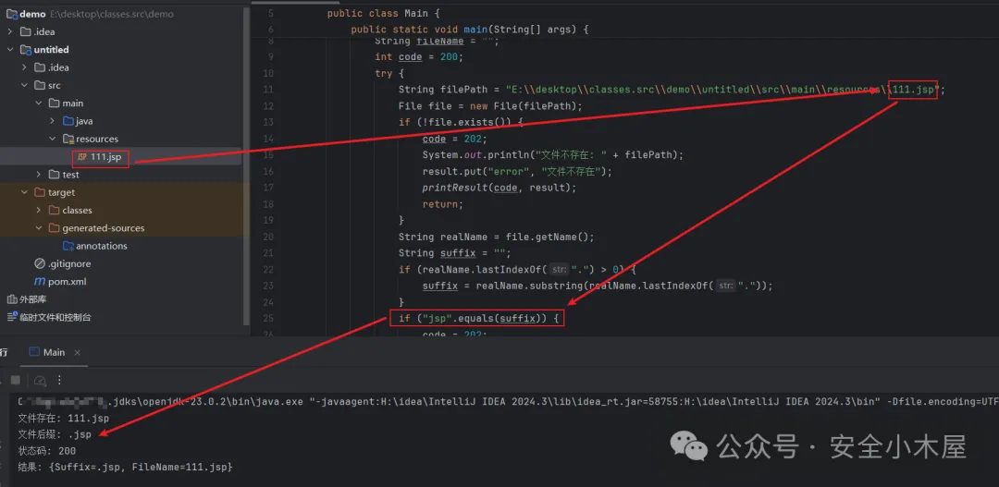Collapse the untitled module node
This screenshot has height=487, width=999.
click(x=10, y=50)
